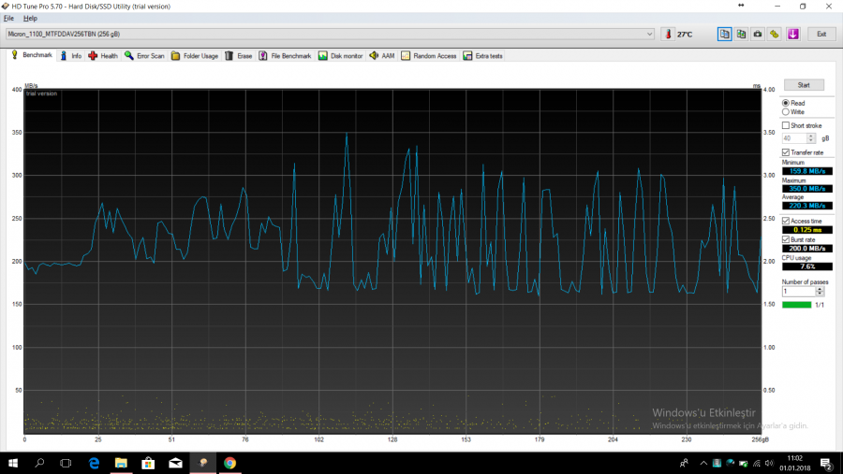Screen dimensions: 843x474
Task: Toggle the Access time checkbox
Action: click(786, 221)
